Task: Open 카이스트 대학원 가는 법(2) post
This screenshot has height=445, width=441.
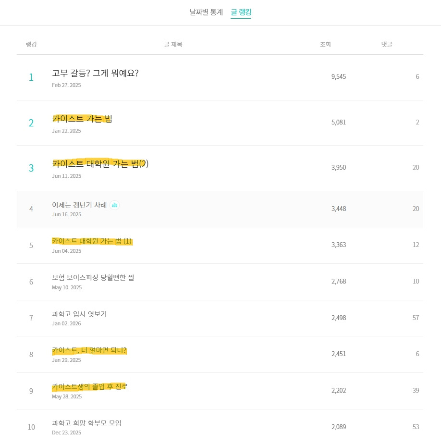Action: tap(100, 164)
